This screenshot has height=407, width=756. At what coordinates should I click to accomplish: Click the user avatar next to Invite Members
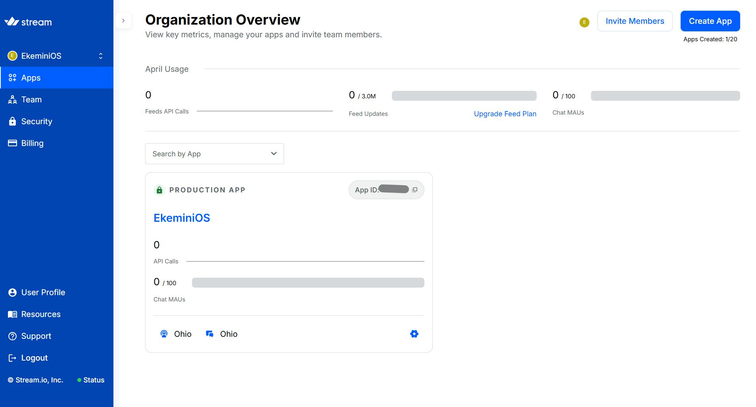[584, 22]
